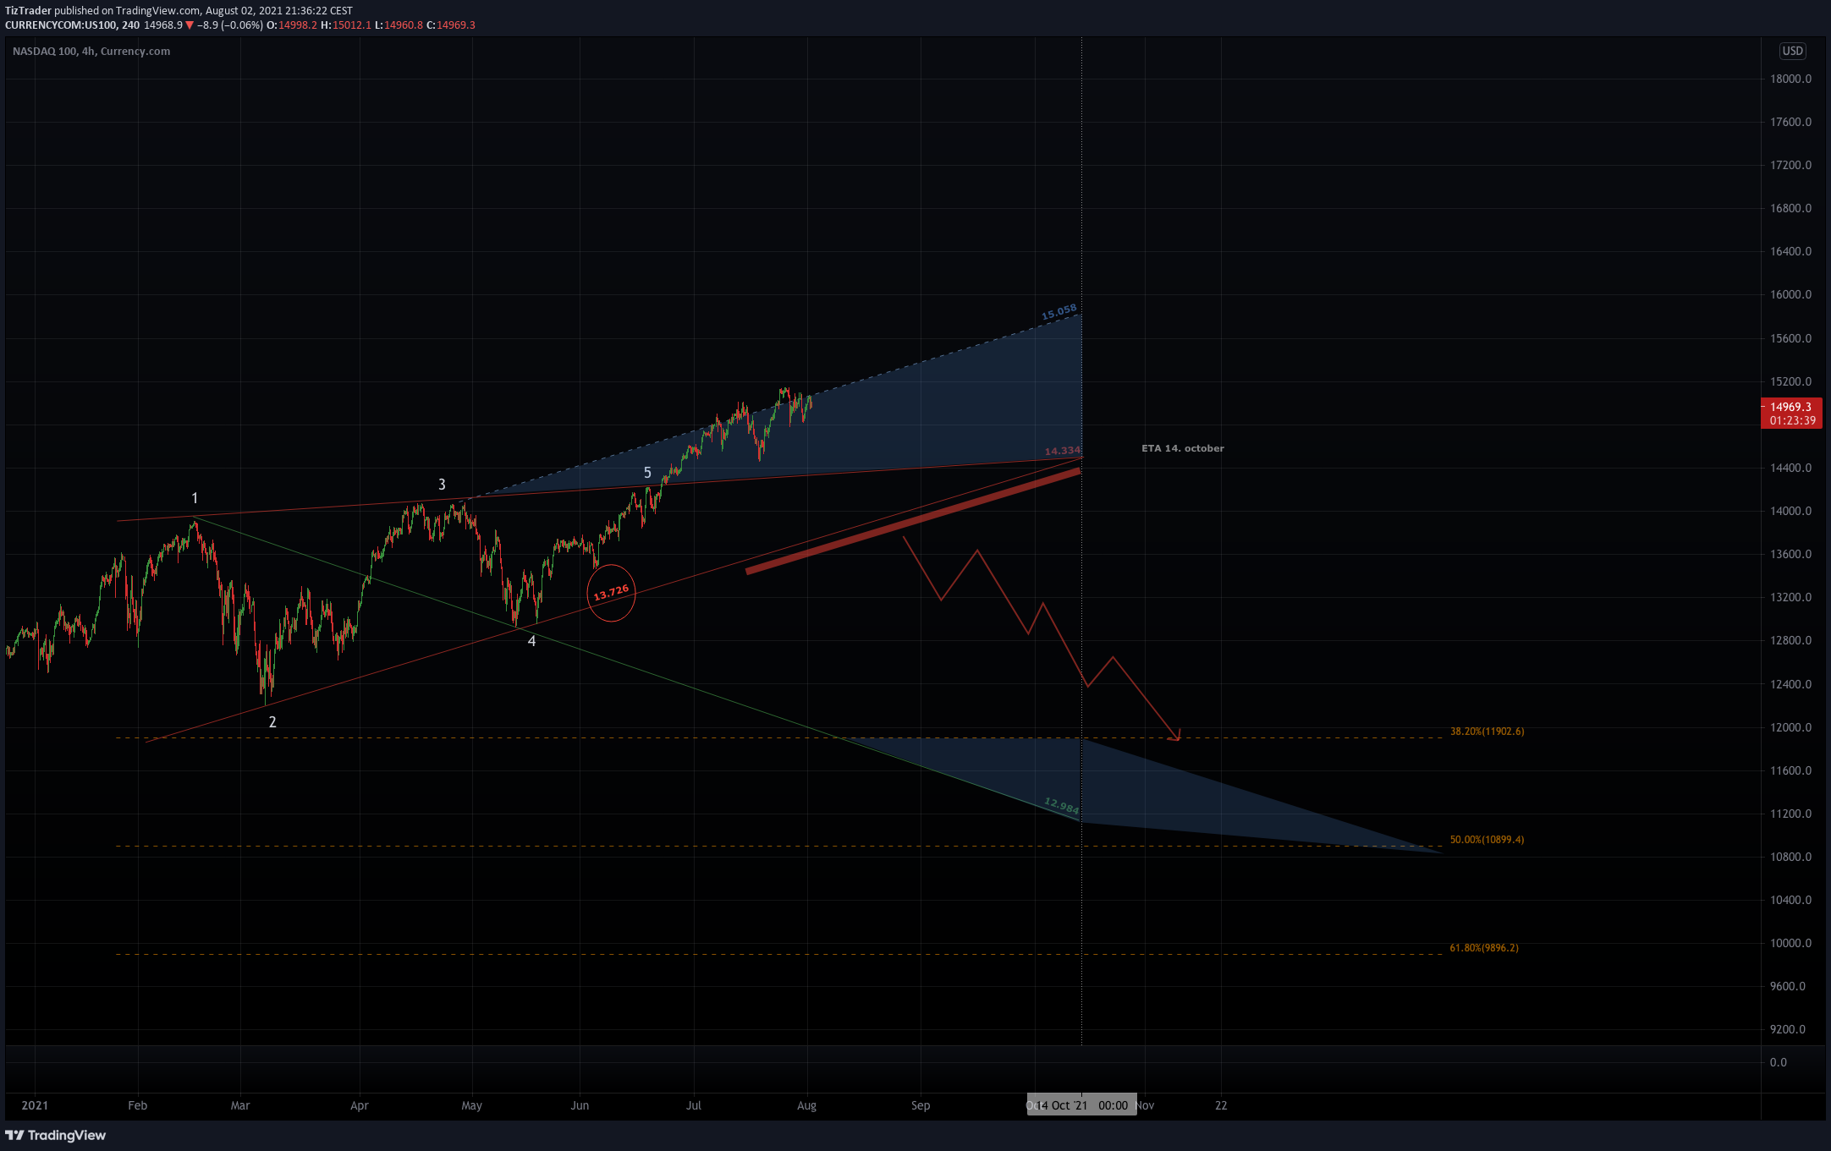Image resolution: width=1831 pixels, height=1151 pixels.
Task: Click the 61.80%(9896.2) Fibonacci label
Action: click(x=1484, y=948)
